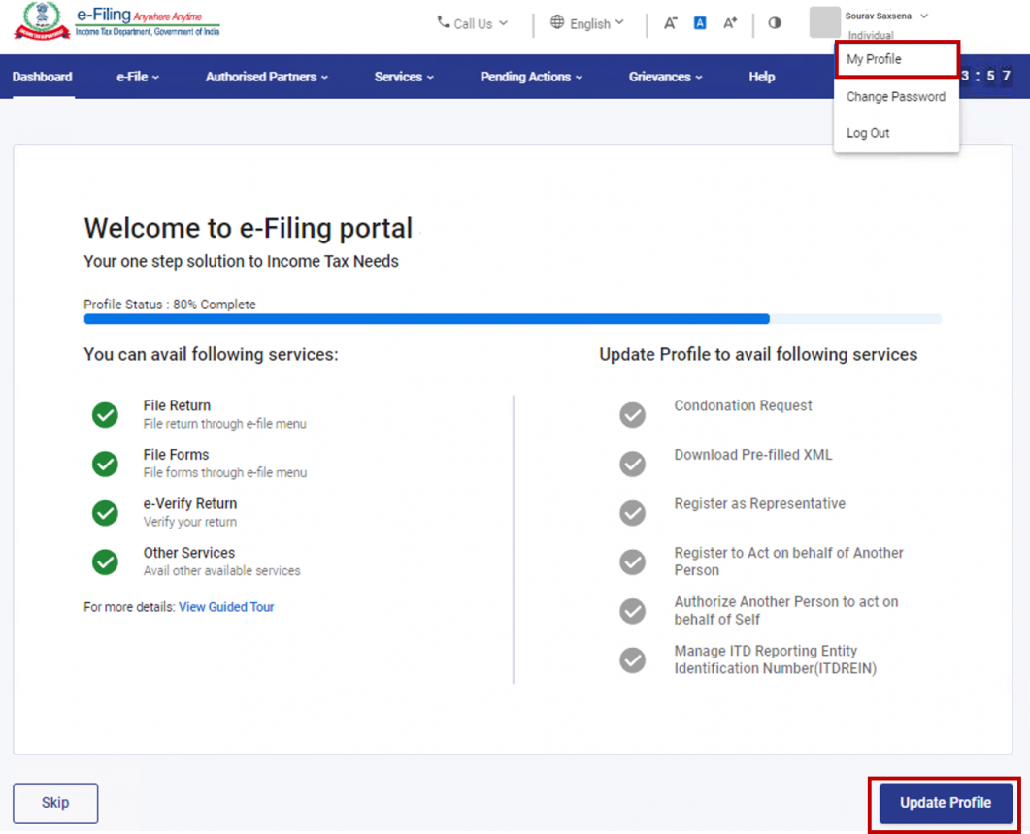Click the user profile avatar picture
This screenshot has width=1030, height=834.
pyautogui.click(x=824, y=22)
